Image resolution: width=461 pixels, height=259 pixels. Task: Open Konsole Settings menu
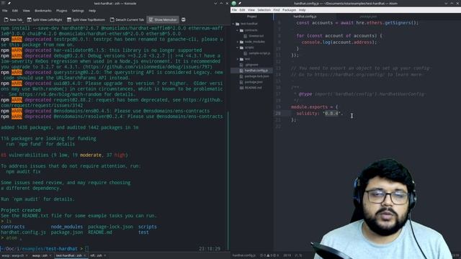[x=78, y=11]
